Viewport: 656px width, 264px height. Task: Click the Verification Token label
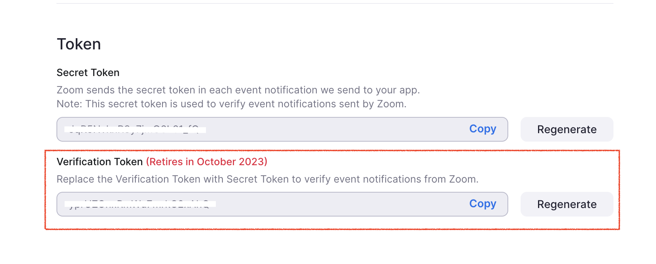[x=99, y=162]
